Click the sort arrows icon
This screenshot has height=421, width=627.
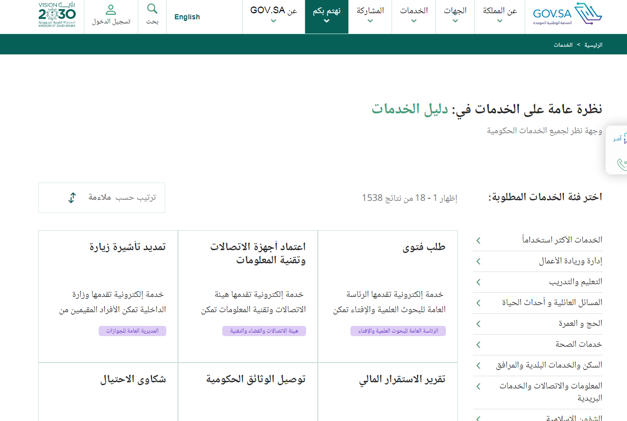72,198
